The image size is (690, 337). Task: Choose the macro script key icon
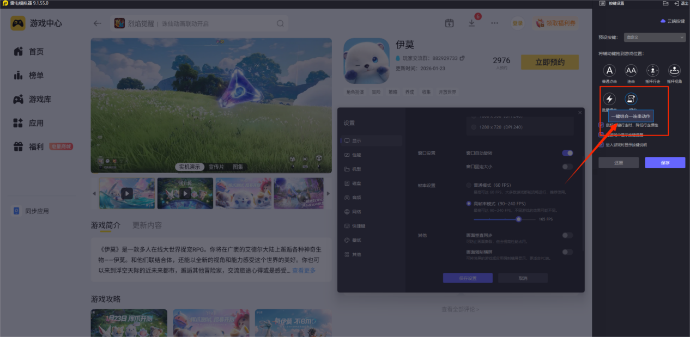click(631, 99)
